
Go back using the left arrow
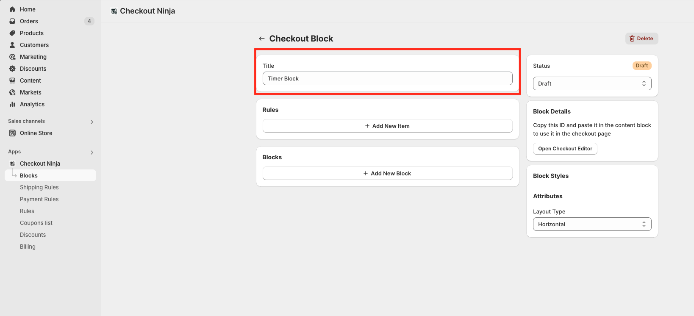click(x=262, y=39)
